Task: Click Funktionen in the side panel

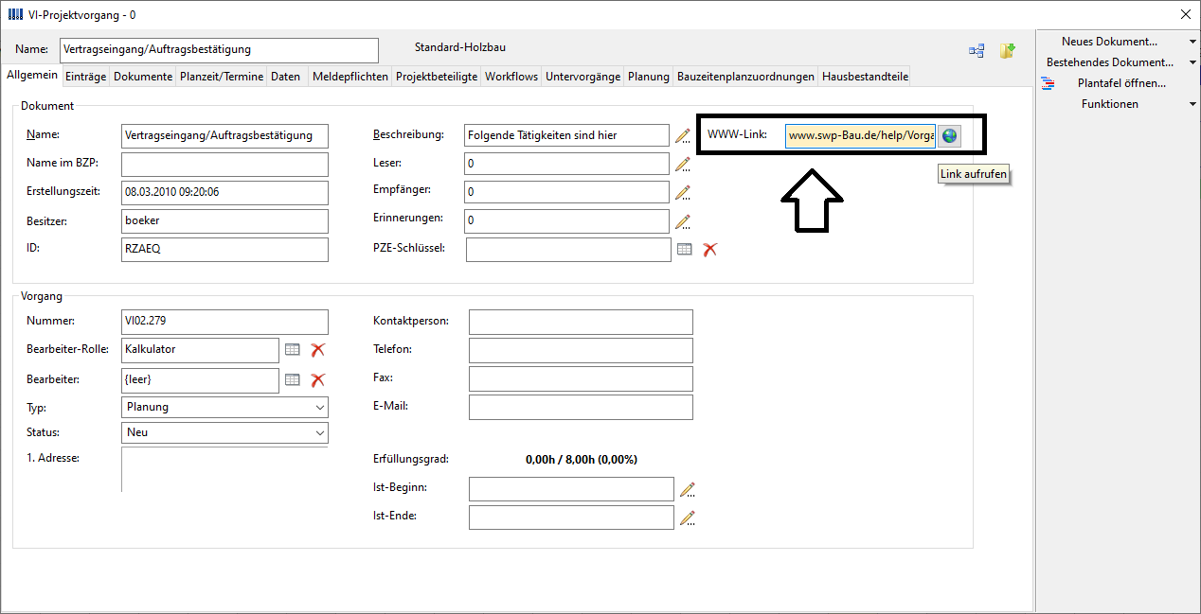Action: pos(1110,104)
